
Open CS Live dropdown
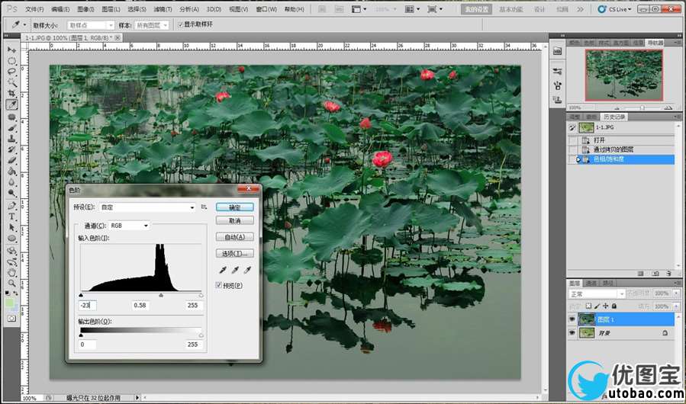coord(614,9)
